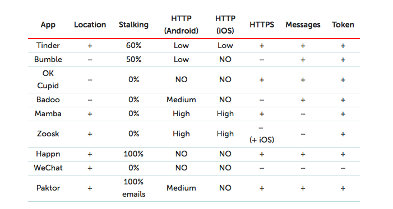The width and height of the screenshot is (393, 209).
Task: Click the Location column header
Action: [x=90, y=25]
